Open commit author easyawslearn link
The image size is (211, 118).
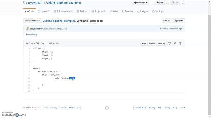(x=36, y=29)
